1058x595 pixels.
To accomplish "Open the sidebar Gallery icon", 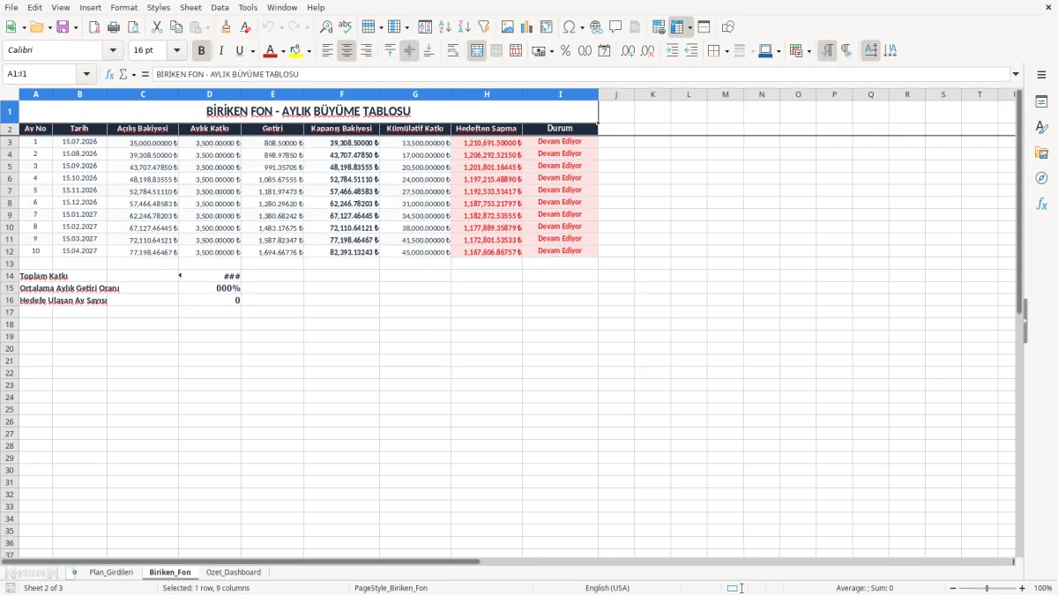I will click(x=1041, y=153).
